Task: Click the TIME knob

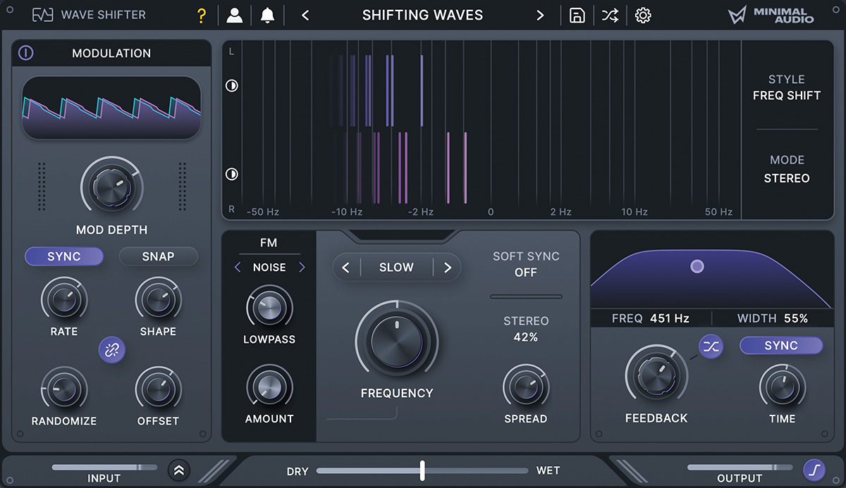Action: tap(782, 387)
